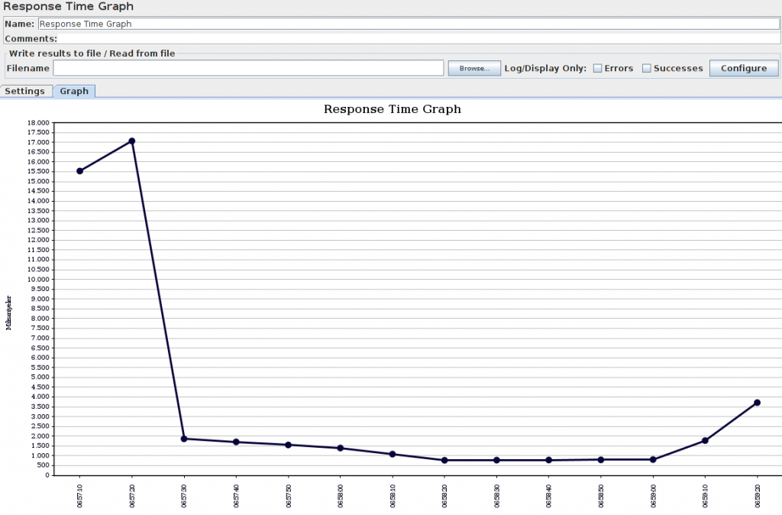Click the lowest data point at 06:58:20
This screenshot has width=782, height=515.
[444, 460]
